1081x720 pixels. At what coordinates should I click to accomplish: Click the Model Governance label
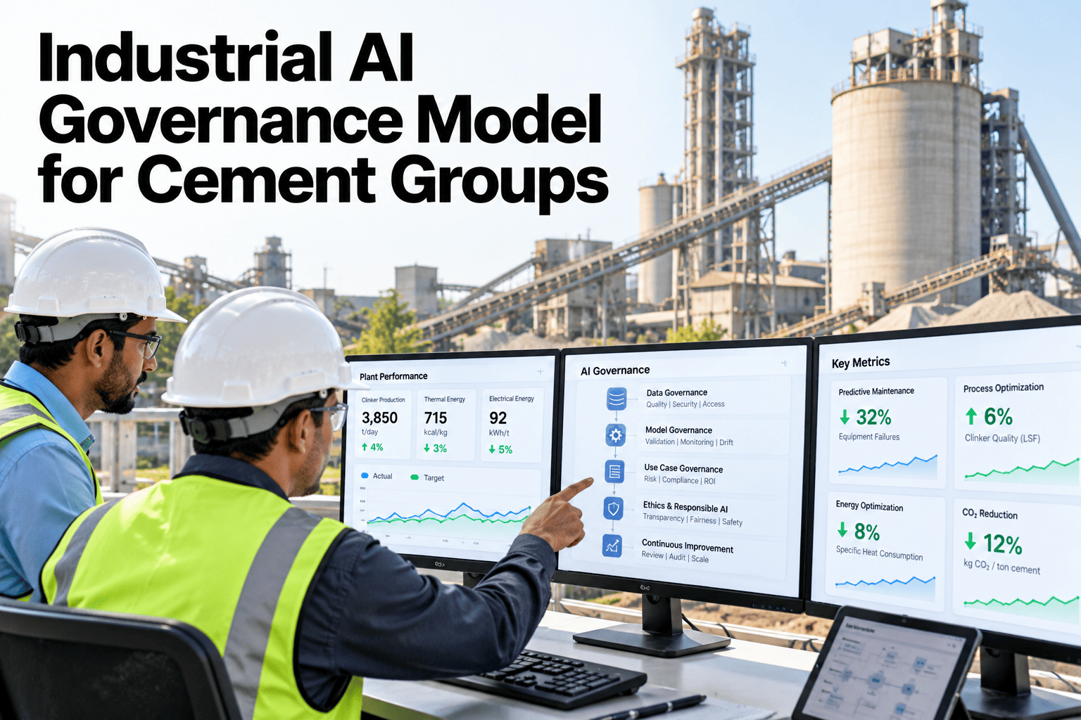(x=678, y=430)
